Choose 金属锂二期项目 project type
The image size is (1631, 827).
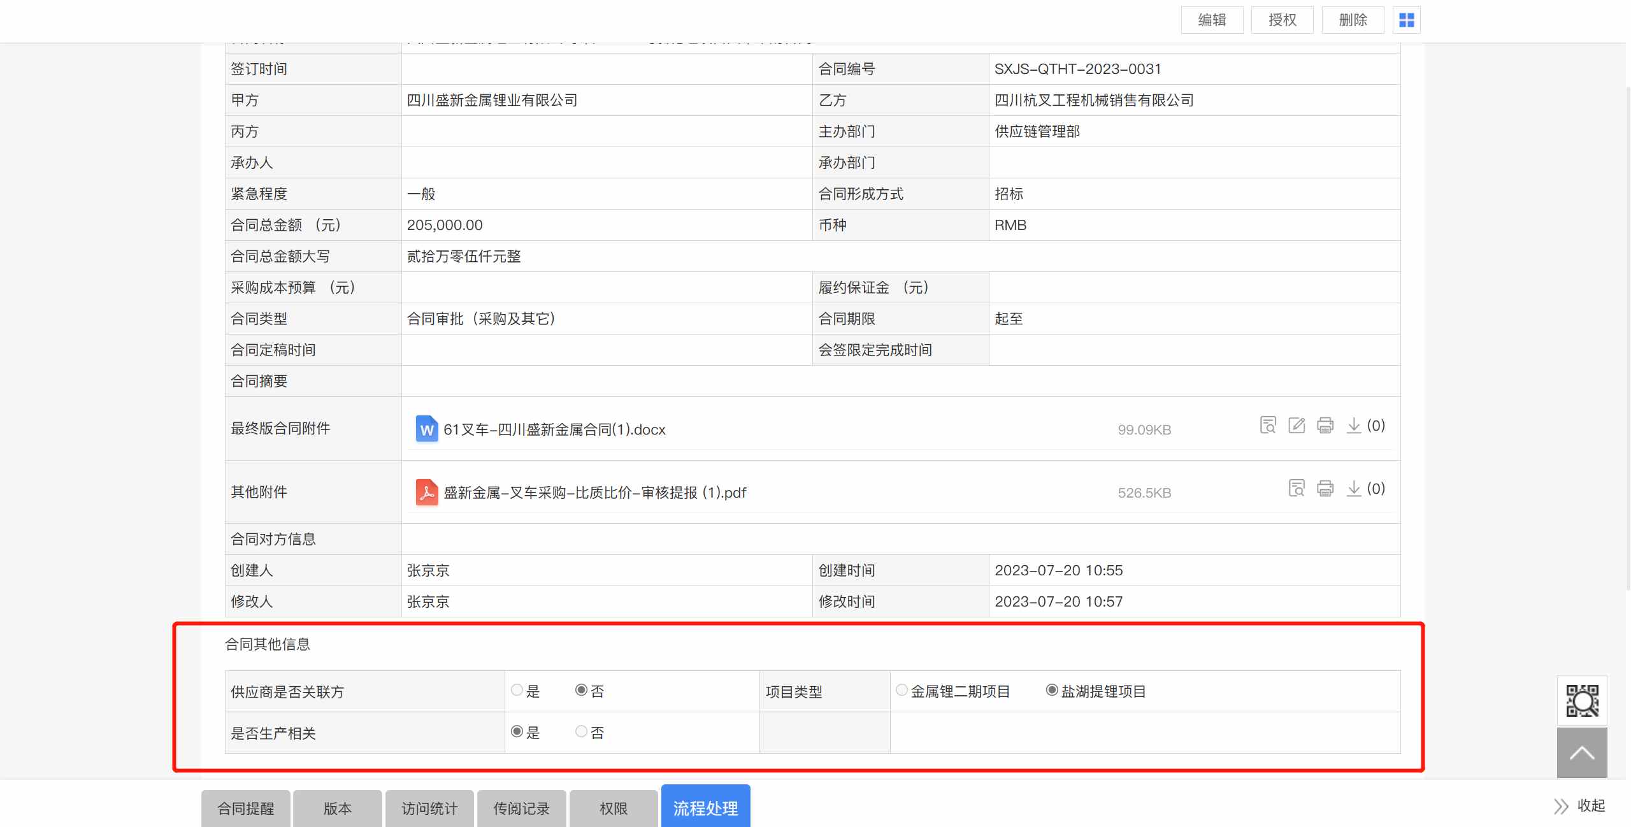pos(902,690)
